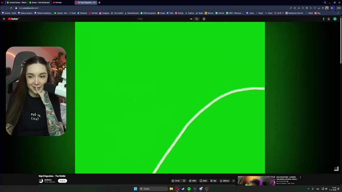This screenshot has height=192, width=342.
Task: Click the Opera tab search magnifier
Action: (x=325, y=2)
